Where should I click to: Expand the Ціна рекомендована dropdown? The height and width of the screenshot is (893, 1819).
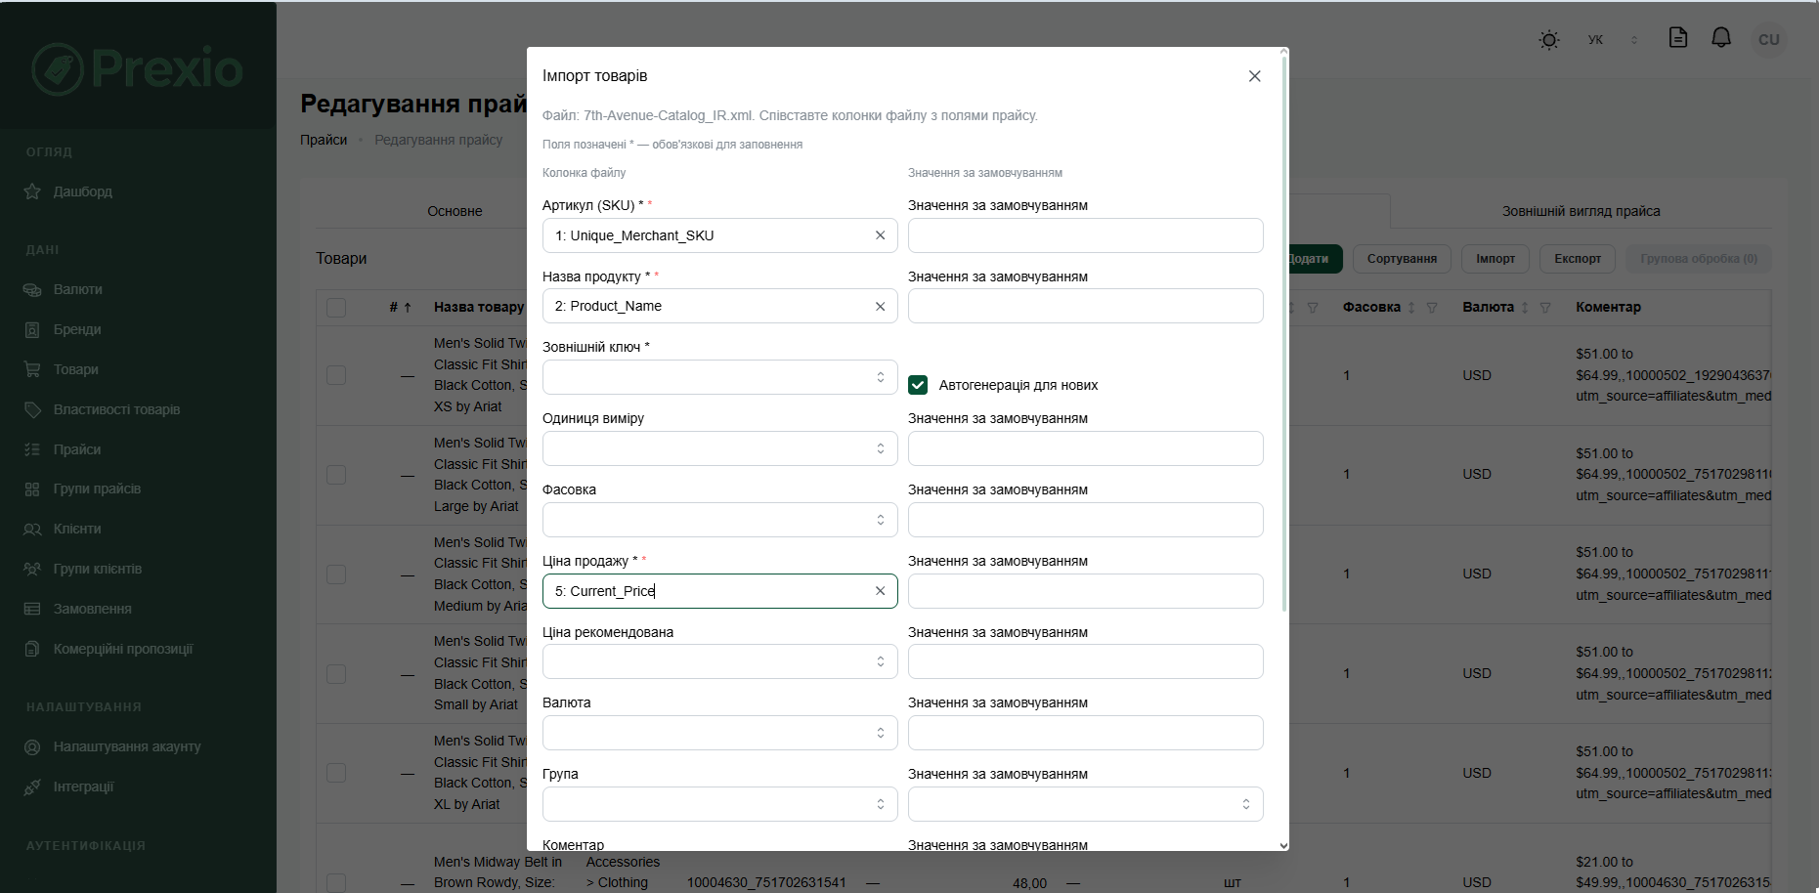tap(719, 661)
